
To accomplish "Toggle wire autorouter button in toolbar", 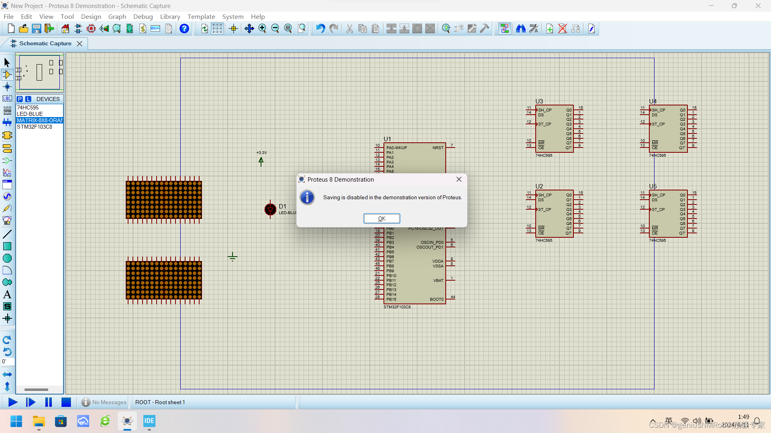I will coord(505,28).
